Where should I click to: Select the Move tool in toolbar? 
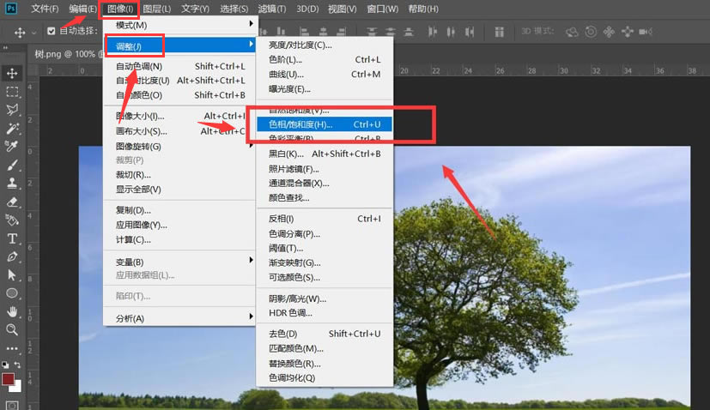[12, 73]
